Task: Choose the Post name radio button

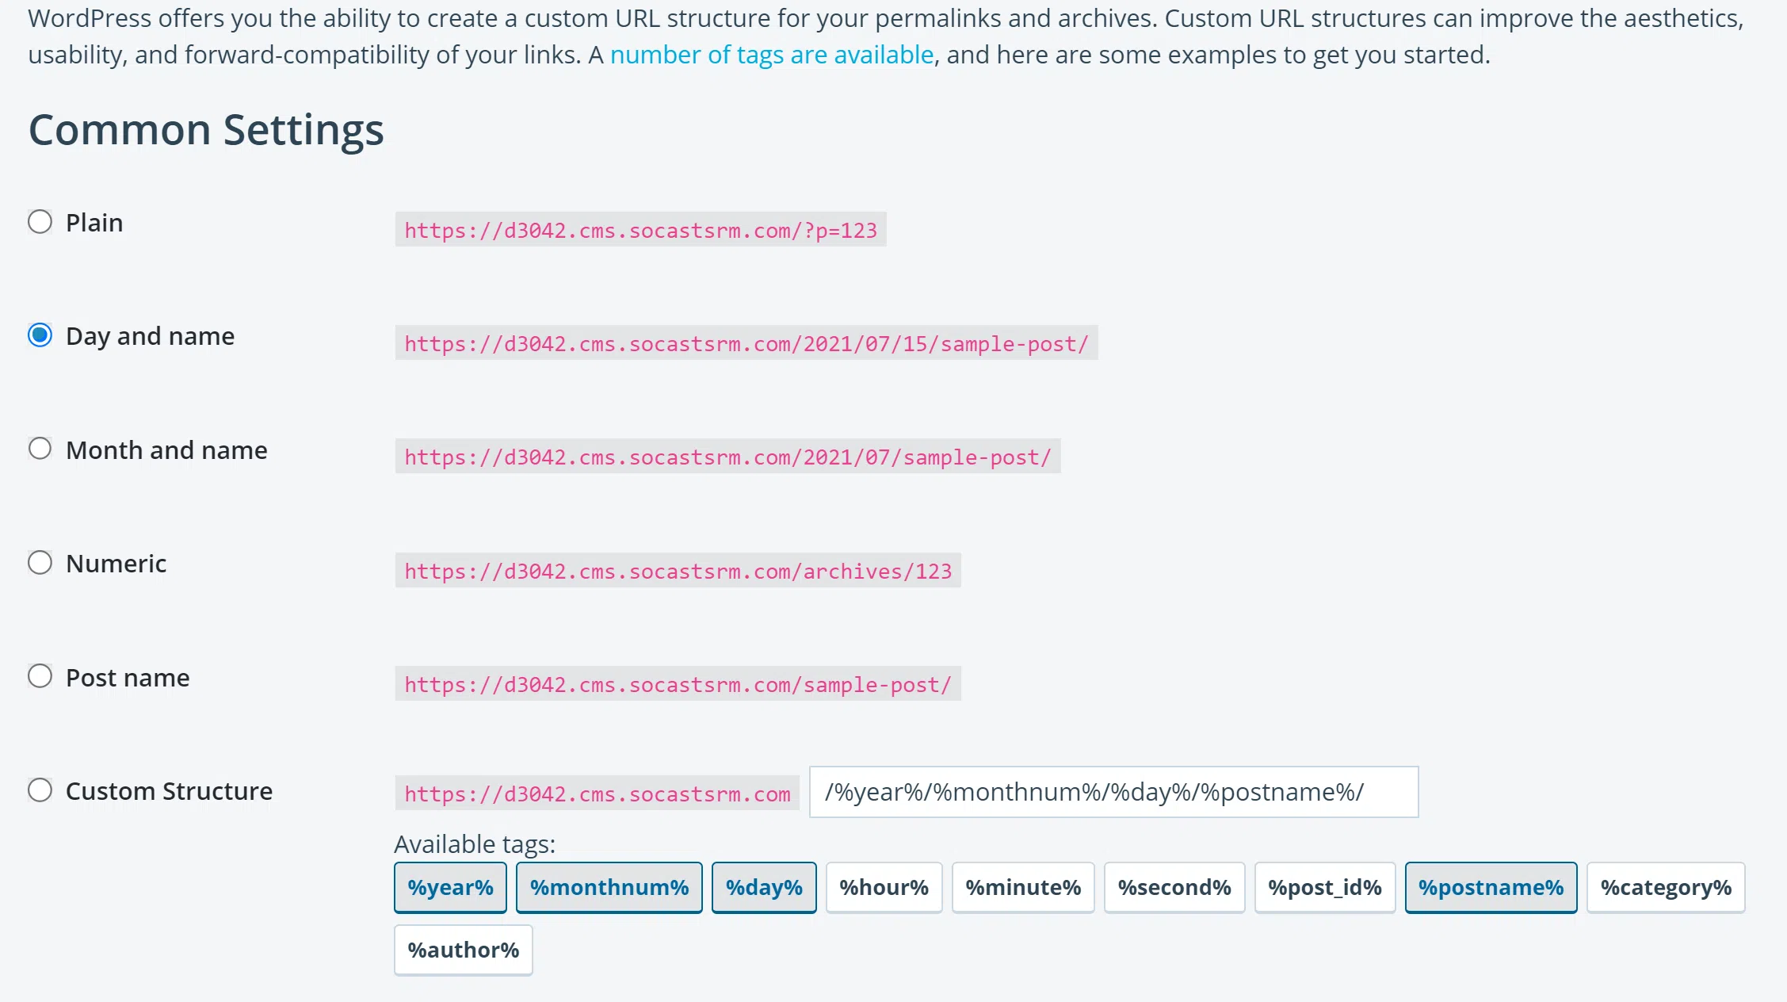Action: tap(40, 676)
